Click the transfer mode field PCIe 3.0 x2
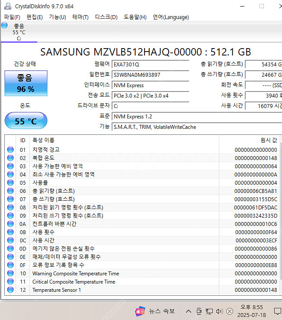282x320 pixels. coord(150,96)
